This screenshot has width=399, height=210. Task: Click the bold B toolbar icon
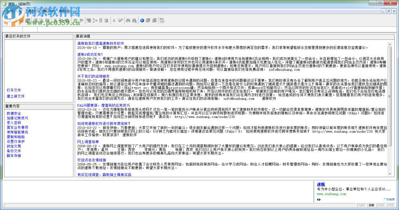pos(101,21)
